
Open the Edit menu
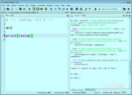click(8, 5)
